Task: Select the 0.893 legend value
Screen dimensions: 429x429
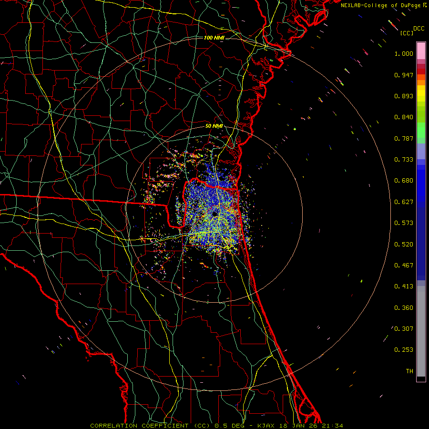Action: 404,96
